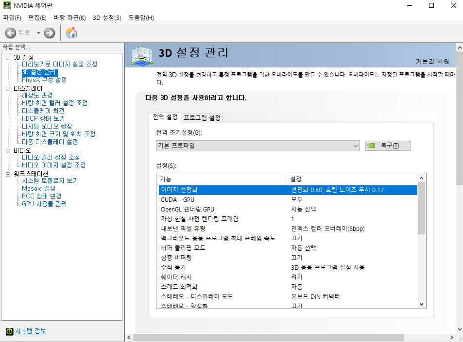Switch to the 전역 설정 tab
This screenshot has height=342, width=463.
tap(165, 117)
